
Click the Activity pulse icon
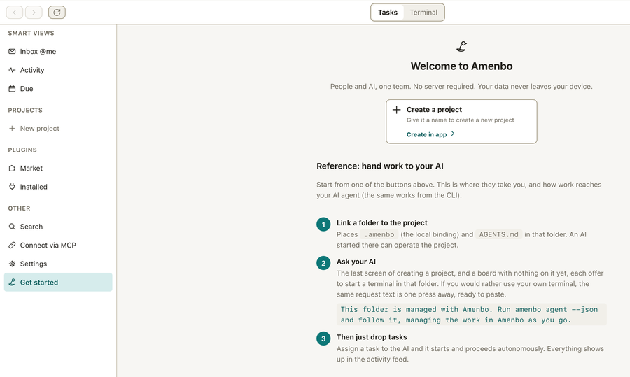click(x=12, y=70)
